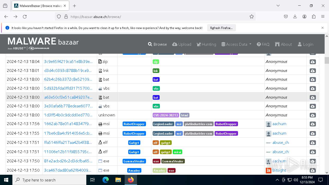Open the Hunting page
This screenshot has height=185, width=329.
click(x=206, y=44)
